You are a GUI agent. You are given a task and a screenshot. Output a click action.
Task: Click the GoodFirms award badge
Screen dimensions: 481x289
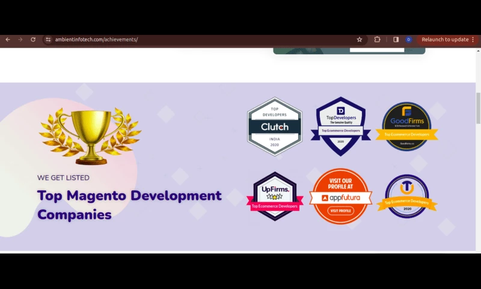(x=406, y=126)
